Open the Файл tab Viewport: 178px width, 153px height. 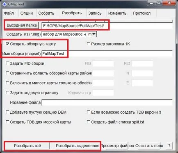[9, 13]
